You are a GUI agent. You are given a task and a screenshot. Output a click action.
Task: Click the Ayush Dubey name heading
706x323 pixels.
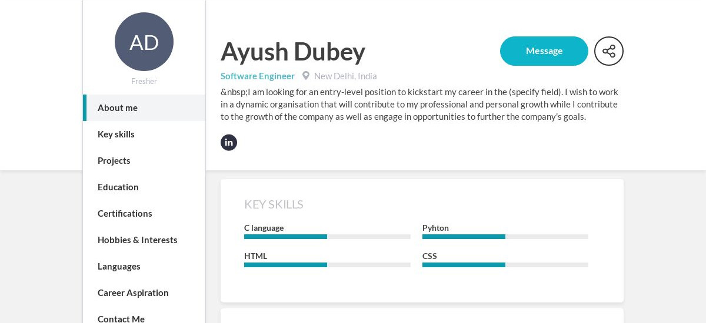pyautogui.click(x=293, y=52)
